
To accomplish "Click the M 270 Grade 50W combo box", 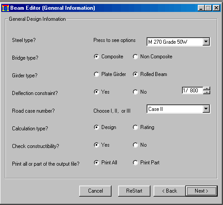I will click(178, 42).
